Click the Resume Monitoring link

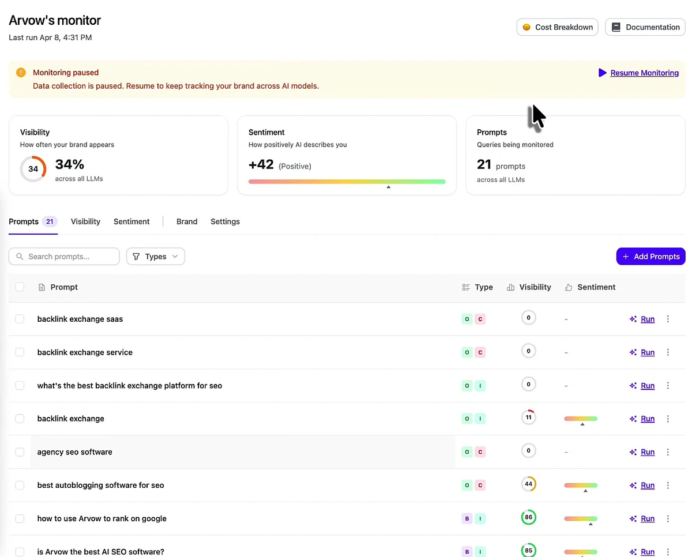644,73
